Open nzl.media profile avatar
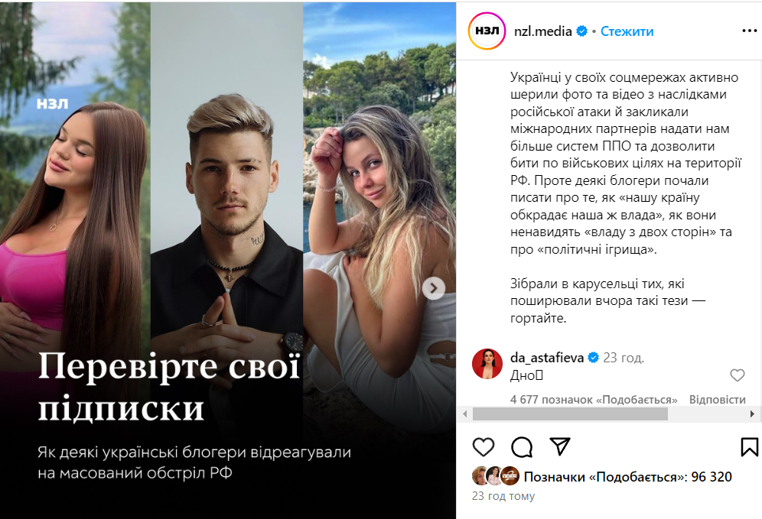This screenshot has height=519, width=762. click(487, 31)
